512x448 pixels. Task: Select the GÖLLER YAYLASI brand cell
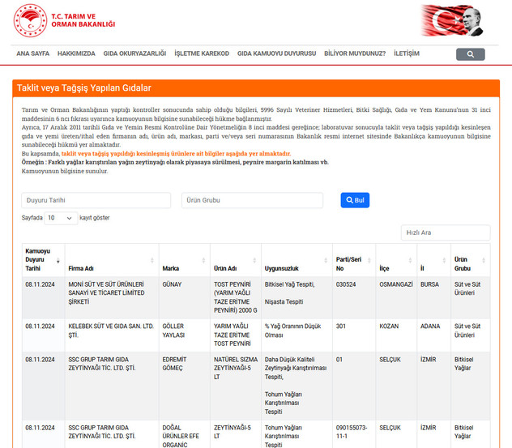(185, 335)
